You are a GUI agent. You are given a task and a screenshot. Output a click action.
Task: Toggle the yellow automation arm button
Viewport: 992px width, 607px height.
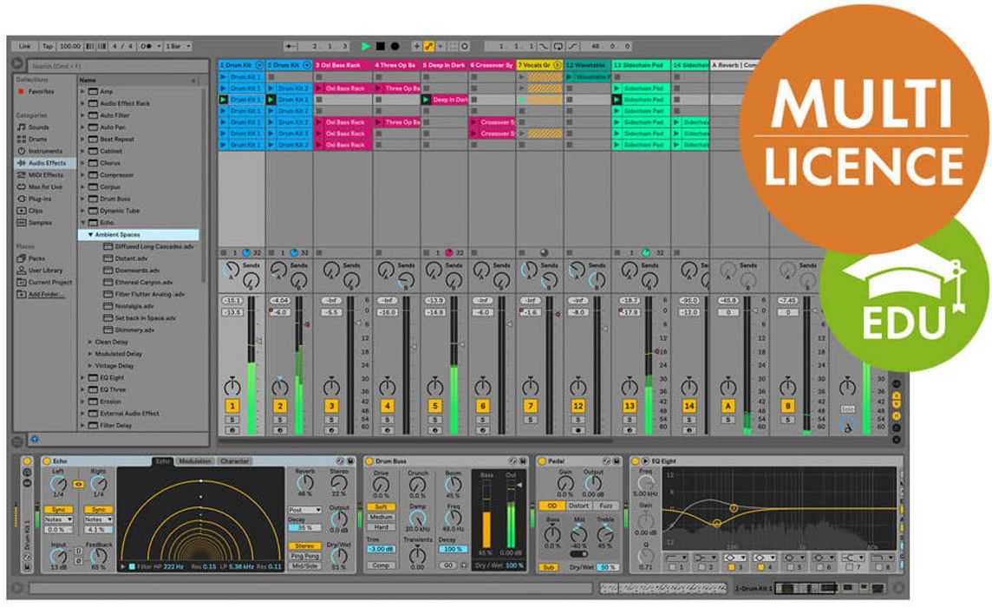(x=429, y=46)
